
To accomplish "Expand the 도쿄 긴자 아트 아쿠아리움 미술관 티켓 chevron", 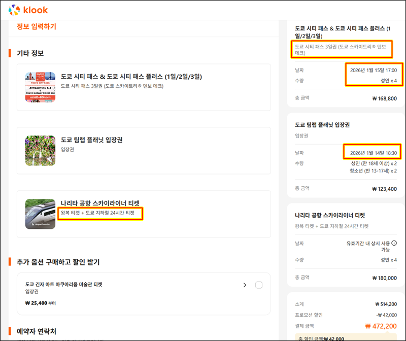I will coord(245,285).
